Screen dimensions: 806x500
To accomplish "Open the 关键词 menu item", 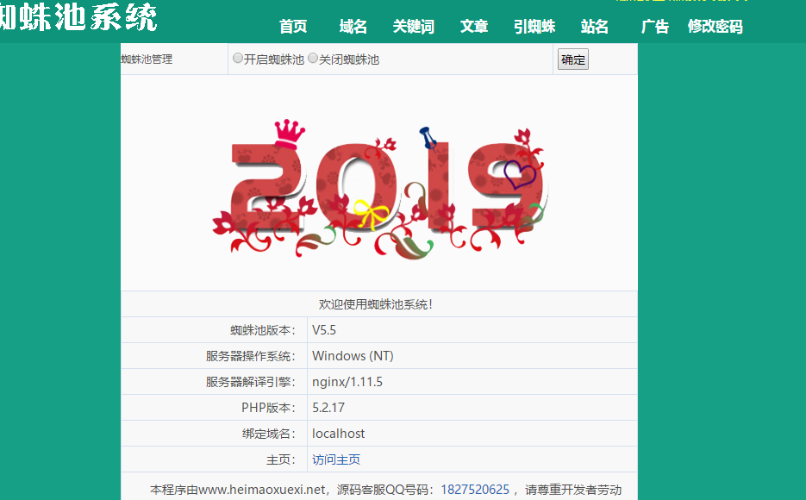I will point(414,27).
